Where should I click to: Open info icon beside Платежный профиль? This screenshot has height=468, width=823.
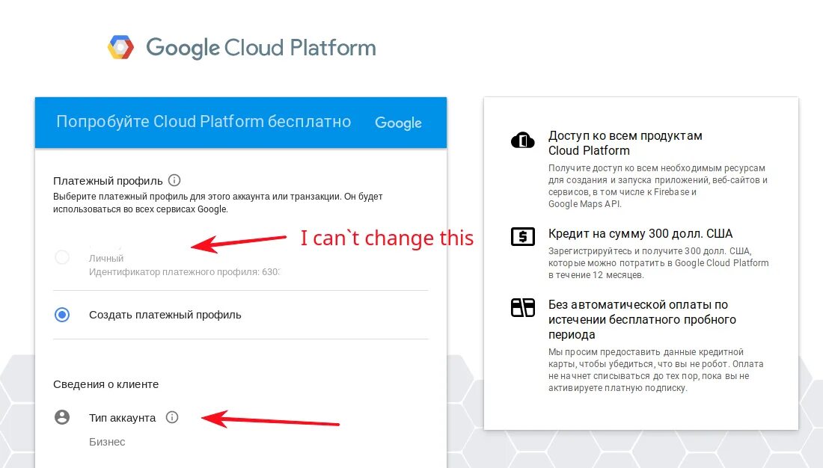click(174, 180)
